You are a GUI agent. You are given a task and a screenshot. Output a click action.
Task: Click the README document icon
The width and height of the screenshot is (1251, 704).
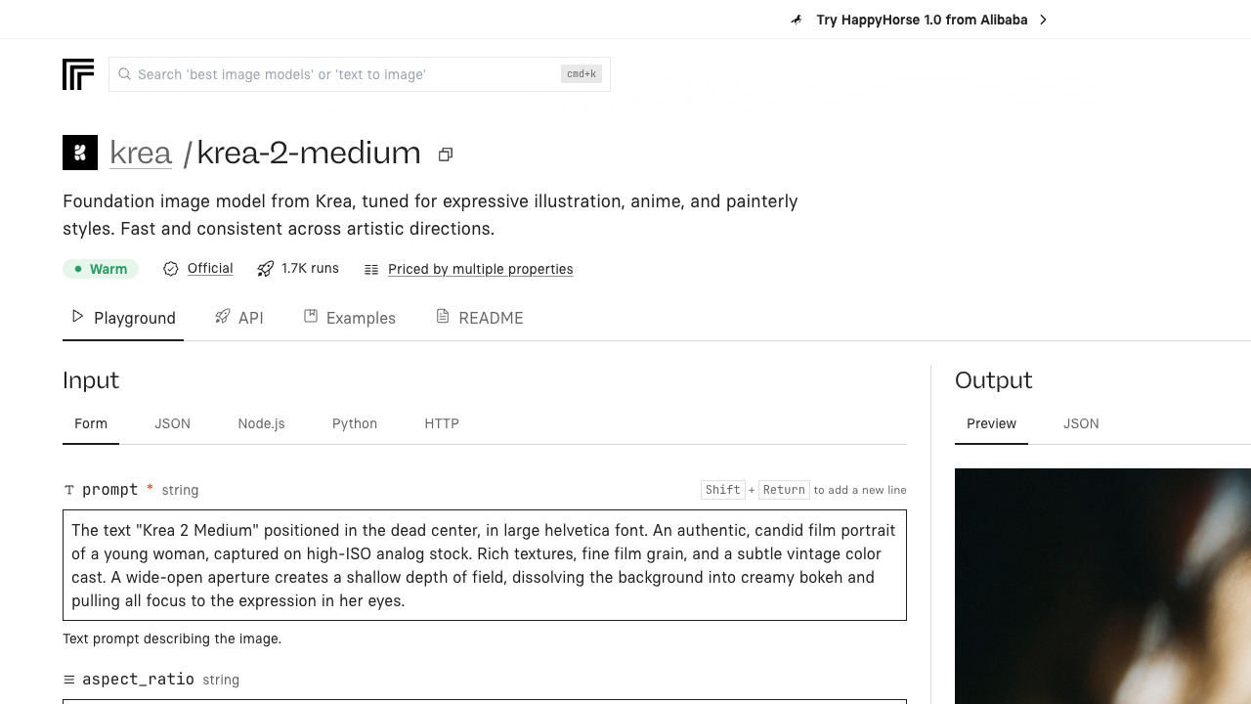click(x=443, y=317)
